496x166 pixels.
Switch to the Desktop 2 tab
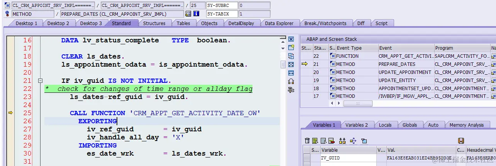coord(58,23)
